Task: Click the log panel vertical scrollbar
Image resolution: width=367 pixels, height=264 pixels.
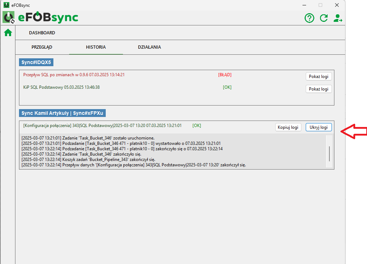Action: click(x=329, y=153)
